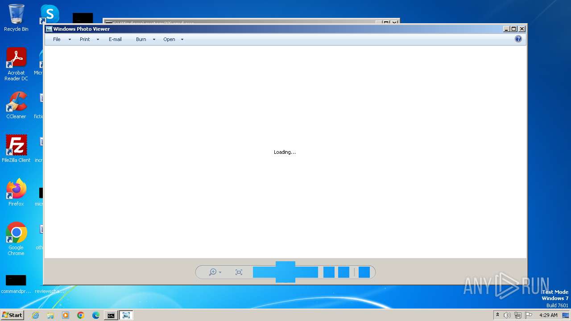Open Microsoft Edge from the taskbar

[x=96, y=315]
